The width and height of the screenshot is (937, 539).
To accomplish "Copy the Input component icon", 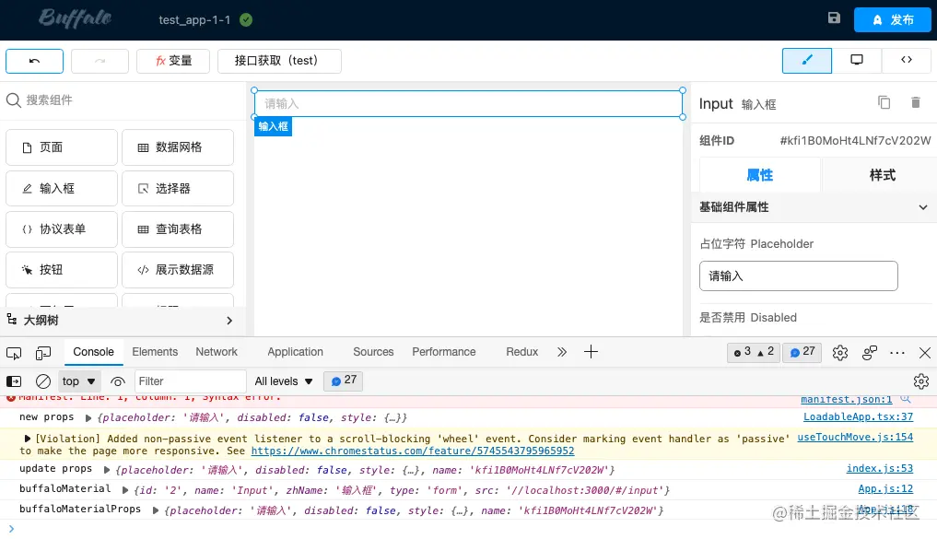I will click(x=884, y=102).
